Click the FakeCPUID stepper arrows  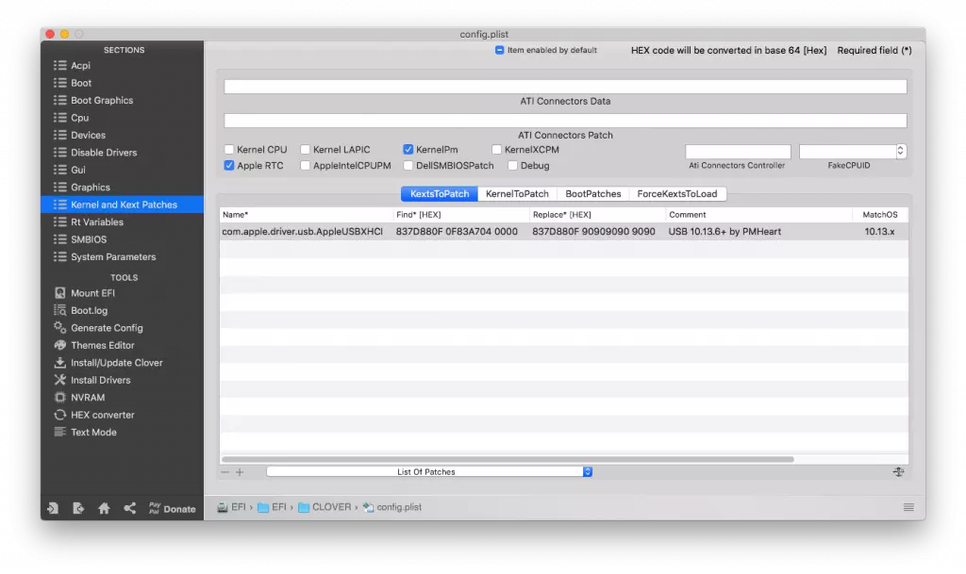click(901, 151)
